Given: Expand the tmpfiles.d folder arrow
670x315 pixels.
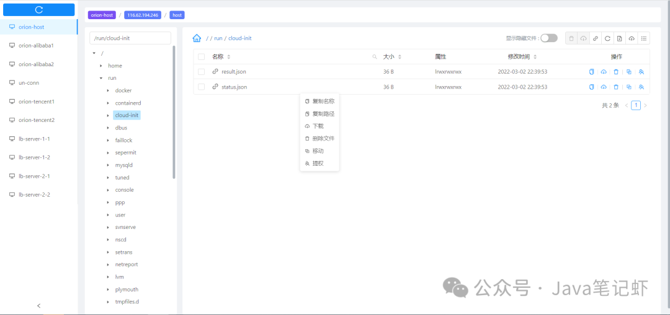Looking at the screenshot, I should click(x=108, y=302).
